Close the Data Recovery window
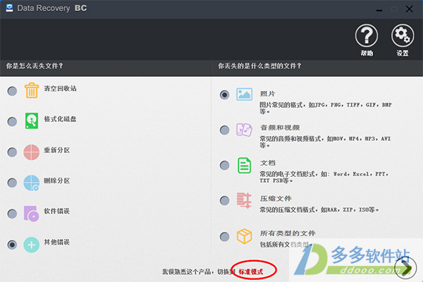The image size is (423, 282). click(x=409, y=9)
